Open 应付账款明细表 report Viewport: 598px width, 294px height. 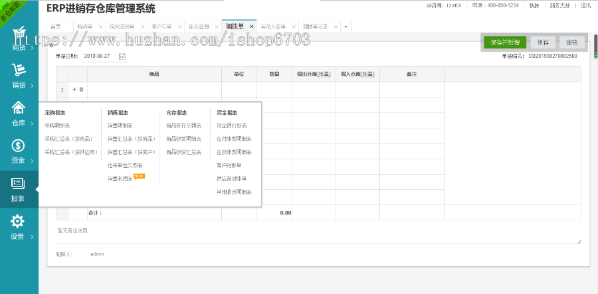pyautogui.click(x=234, y=139)
